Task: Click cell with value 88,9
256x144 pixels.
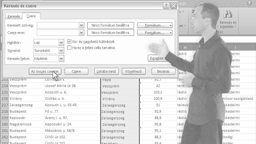Action: pos(158,118)
